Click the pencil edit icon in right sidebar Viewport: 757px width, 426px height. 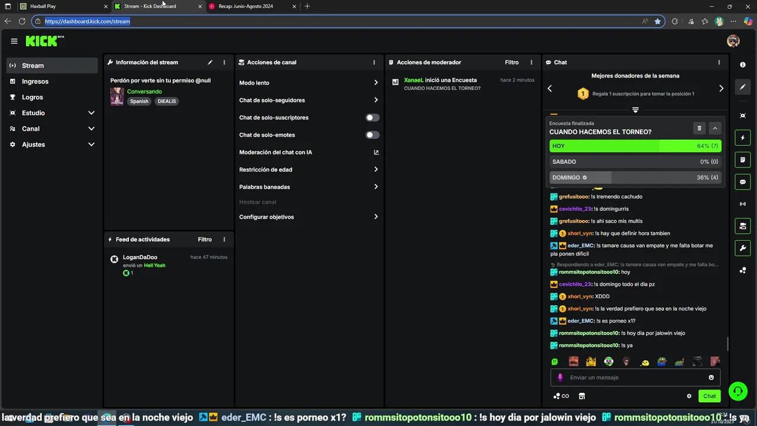[x=743, y=87]
